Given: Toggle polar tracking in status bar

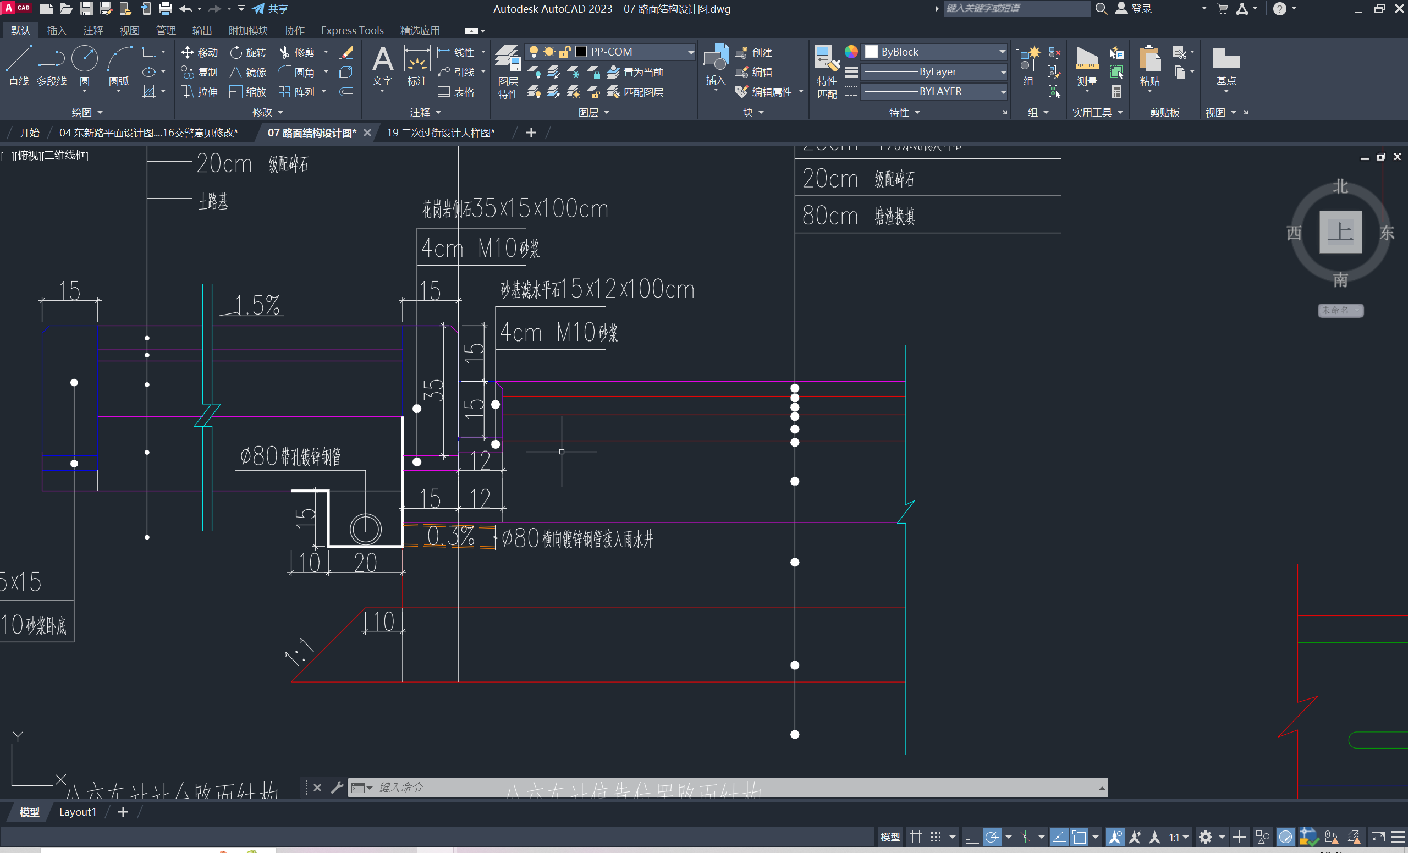Looking at the screenshot, I should tap(992, 837).
